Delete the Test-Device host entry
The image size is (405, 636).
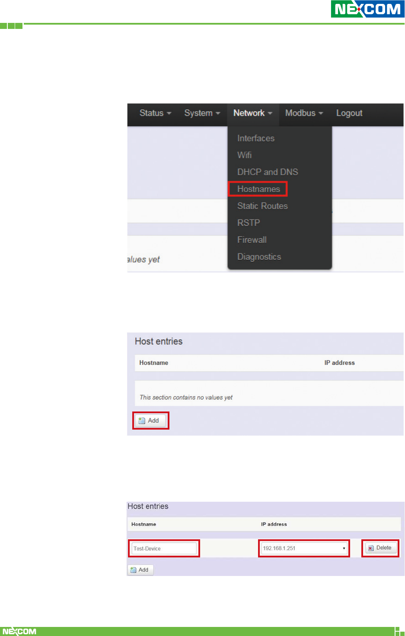(x=380, y=548)
